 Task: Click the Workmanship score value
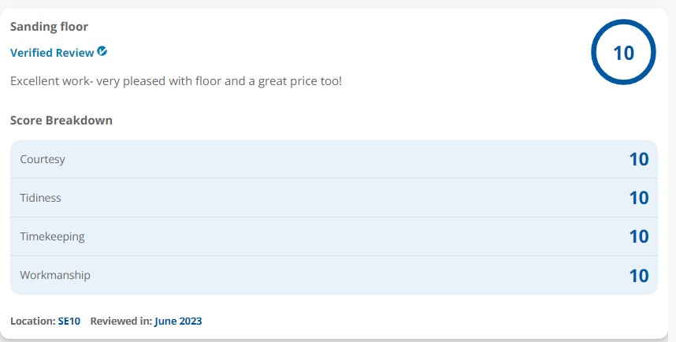[x=638, y=276]
